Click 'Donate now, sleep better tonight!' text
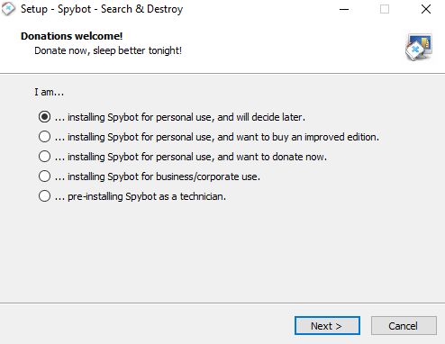 coord(108,50)
